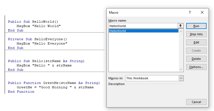Open the macro with the Edit button
214x111 pixels.
tap(196, 42)
